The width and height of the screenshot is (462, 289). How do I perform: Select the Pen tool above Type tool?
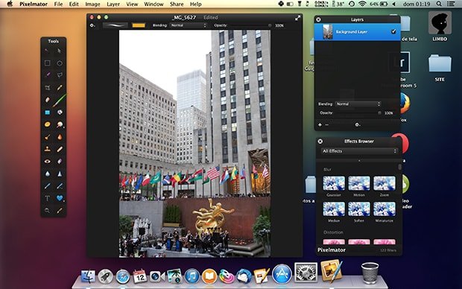point(47,186)
